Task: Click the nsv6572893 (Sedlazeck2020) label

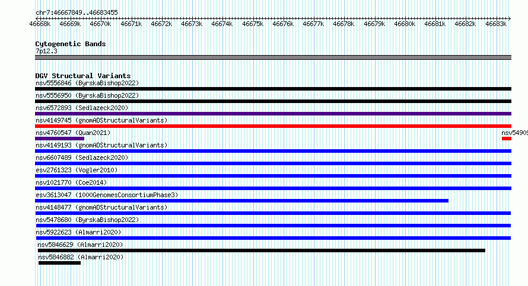Action: 82,108
